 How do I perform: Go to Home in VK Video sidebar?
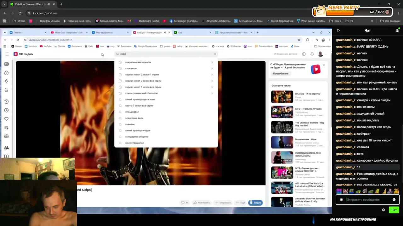[6, 73]
